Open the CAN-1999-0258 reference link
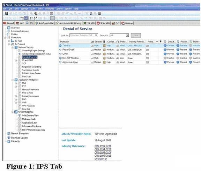This screenshot has width=201, height=171. 103,146
